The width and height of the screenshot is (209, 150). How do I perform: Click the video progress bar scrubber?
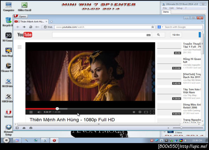tap(57, 109)
